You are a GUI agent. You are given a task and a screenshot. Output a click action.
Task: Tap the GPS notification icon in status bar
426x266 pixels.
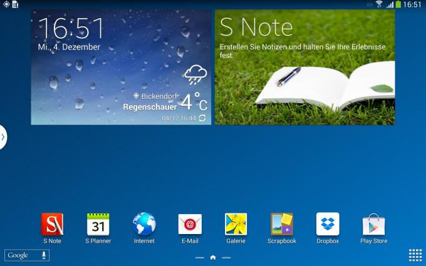coord(6,4)
